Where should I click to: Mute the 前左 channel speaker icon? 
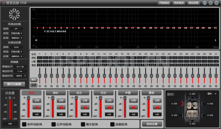point(37,107)
